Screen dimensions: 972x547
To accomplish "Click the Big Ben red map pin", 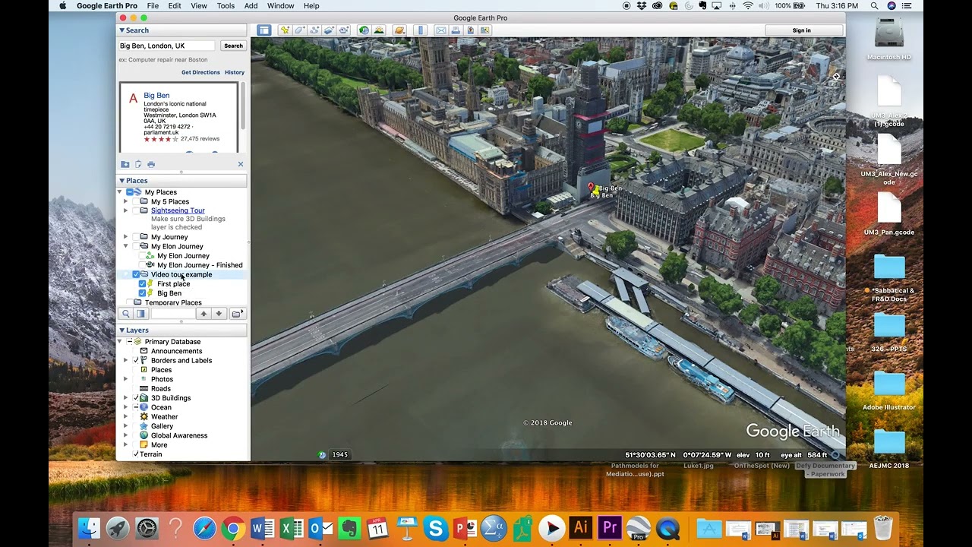I will [592, 187].
